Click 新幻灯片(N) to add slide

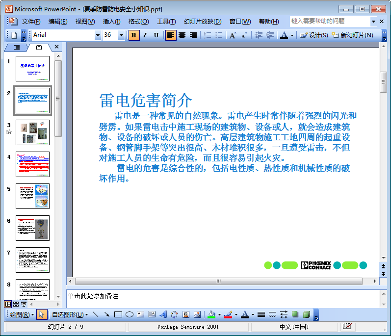(x=352, y=35)
